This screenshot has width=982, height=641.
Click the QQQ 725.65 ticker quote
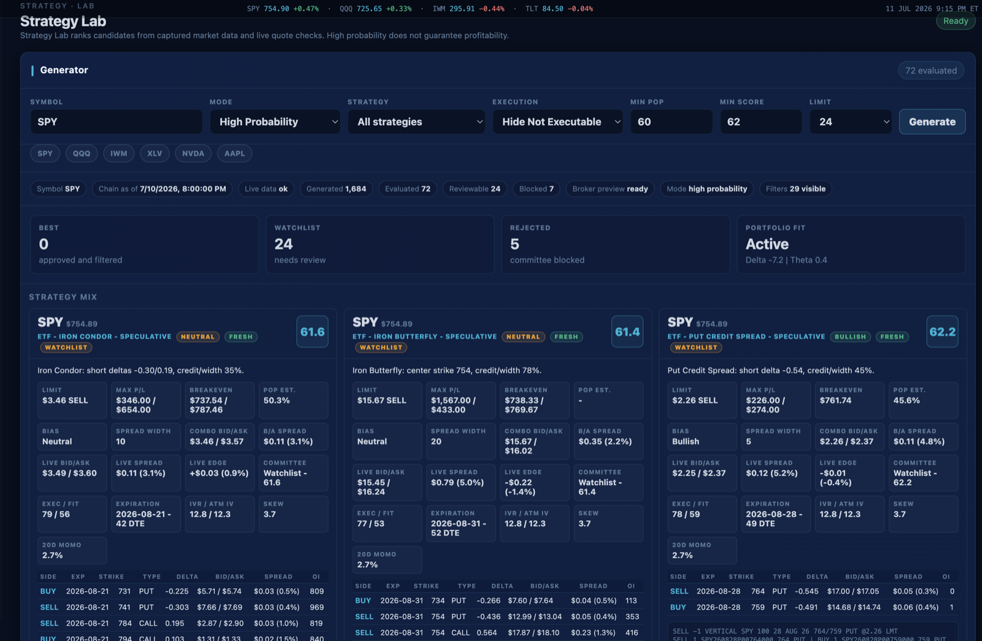[376, 9]
